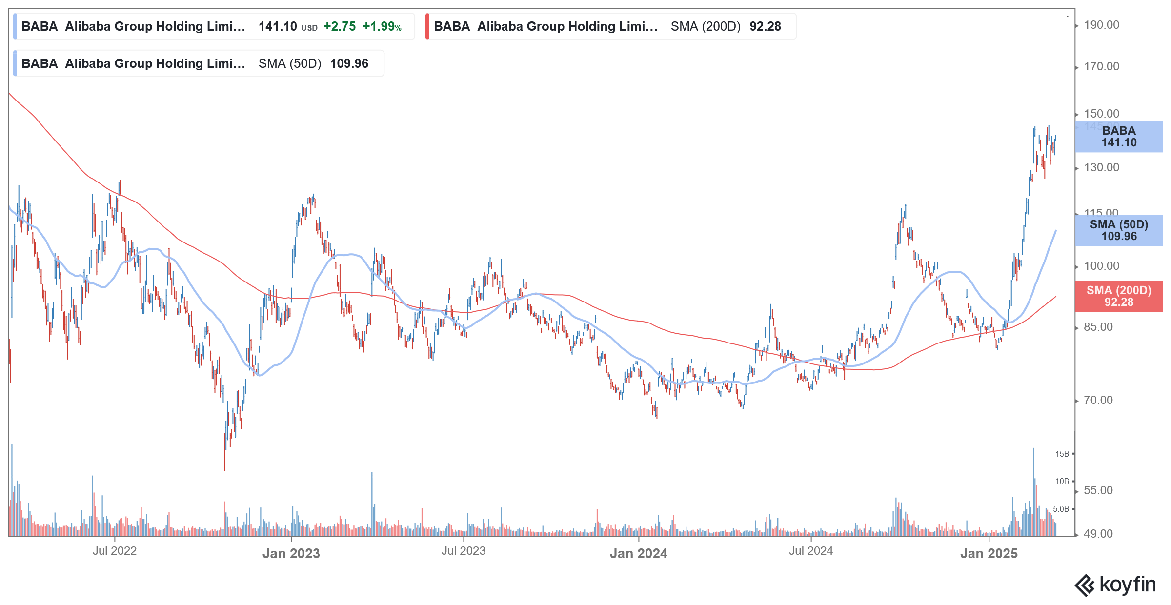1171x605 pixels.
Task: Click the 49.00 price axis label
Action: point(1098,534)
